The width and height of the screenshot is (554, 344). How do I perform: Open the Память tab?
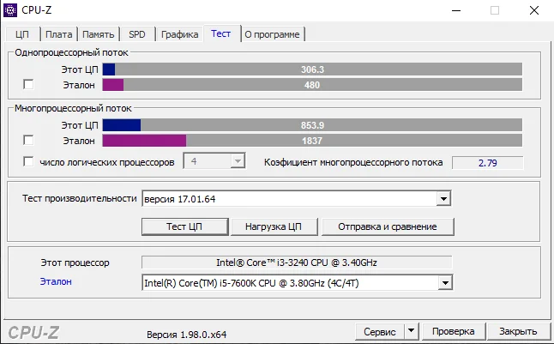[99, 34]
